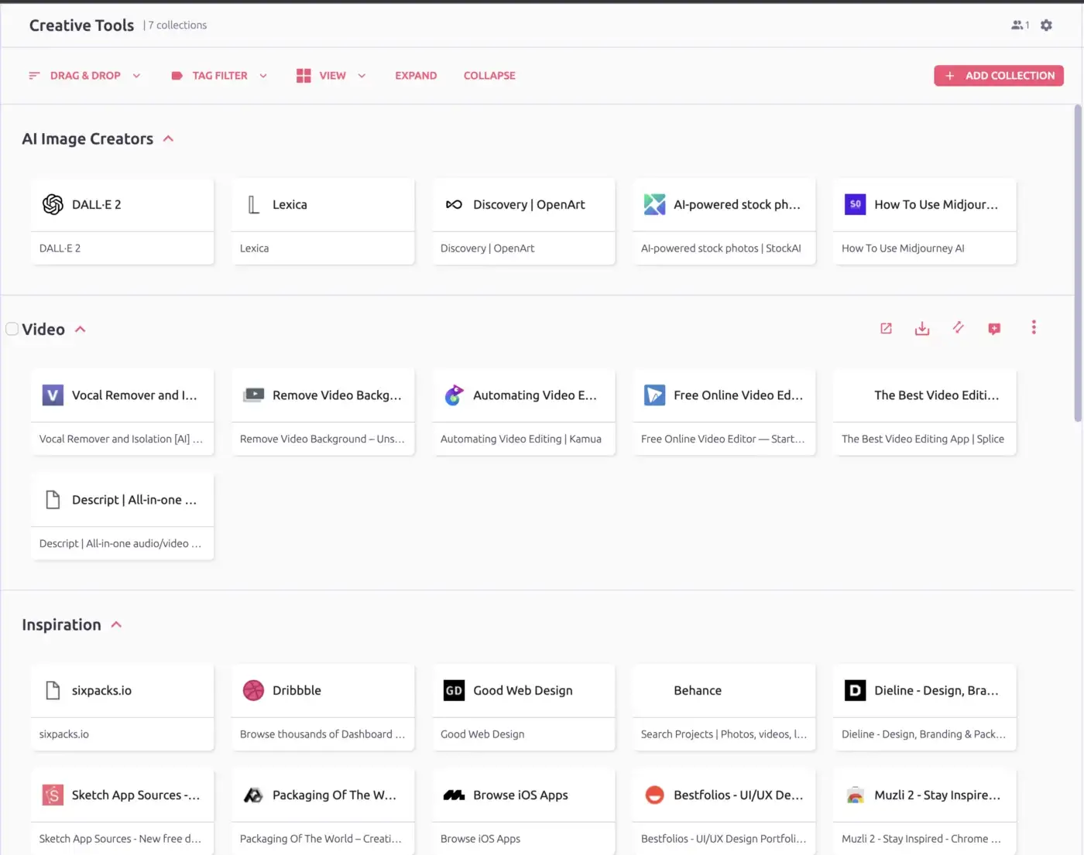The image size is (1084, 855).
Task: Click the Bestfolios red circle icon
Action: coord(654,795)
